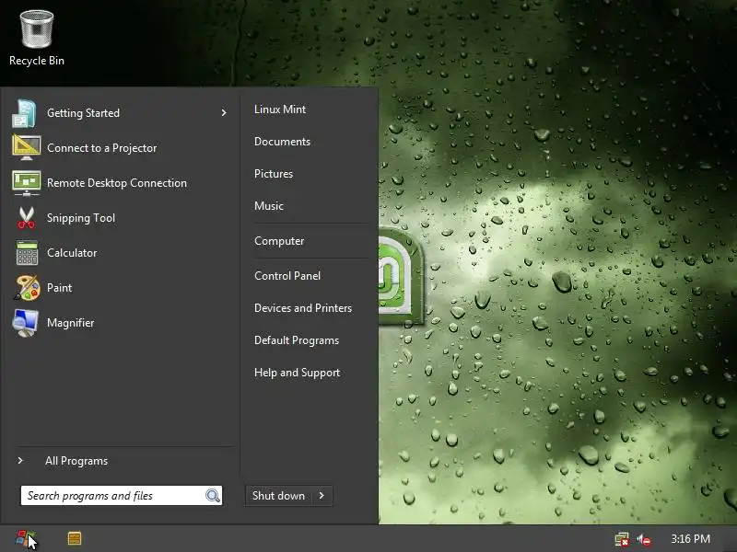Image resolution: width=737 pixels, height=552 pixels.
Task: Open the file manager taskbar icon
Action: pos(75,538)
